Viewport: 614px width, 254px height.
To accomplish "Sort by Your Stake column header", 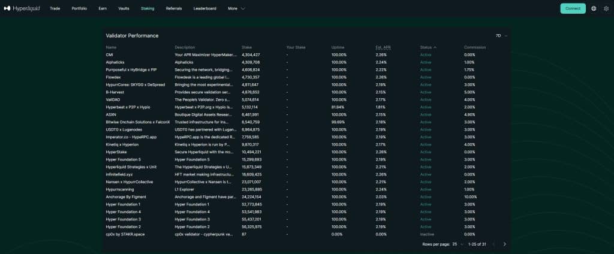I will tap(296, 47).
